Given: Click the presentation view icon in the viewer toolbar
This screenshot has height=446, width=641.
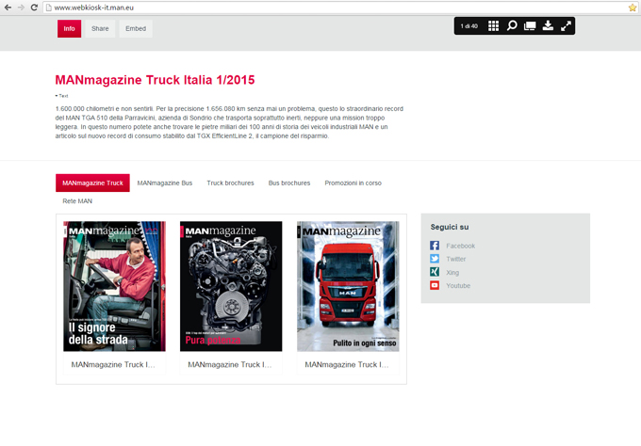Looking at the screenshot, I should pos(530,26).
